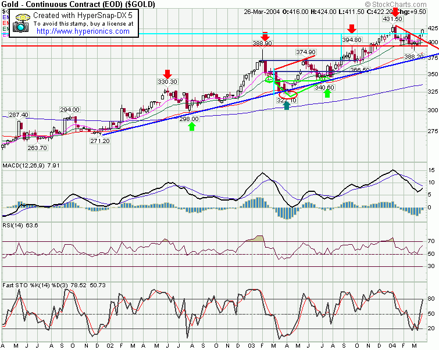This screenshot has height=350, width=439.
Task: Click the RSI axis value "70"
Action: (x=431, y=241)
